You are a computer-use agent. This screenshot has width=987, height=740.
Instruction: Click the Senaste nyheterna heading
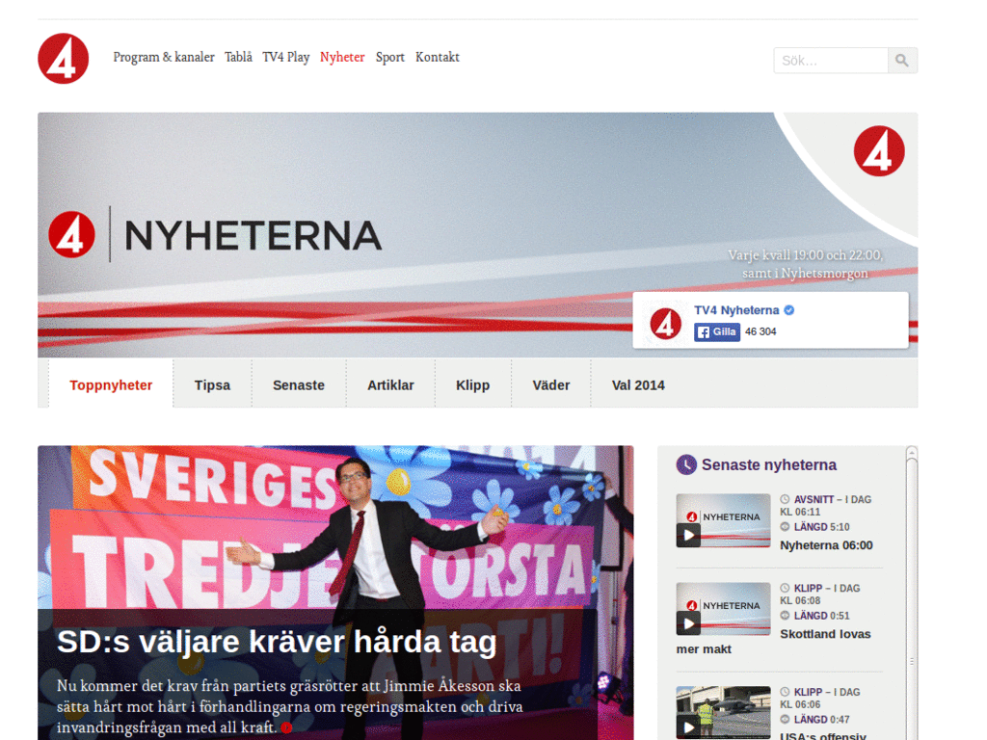pyautogui.click(x=768, y=465)
